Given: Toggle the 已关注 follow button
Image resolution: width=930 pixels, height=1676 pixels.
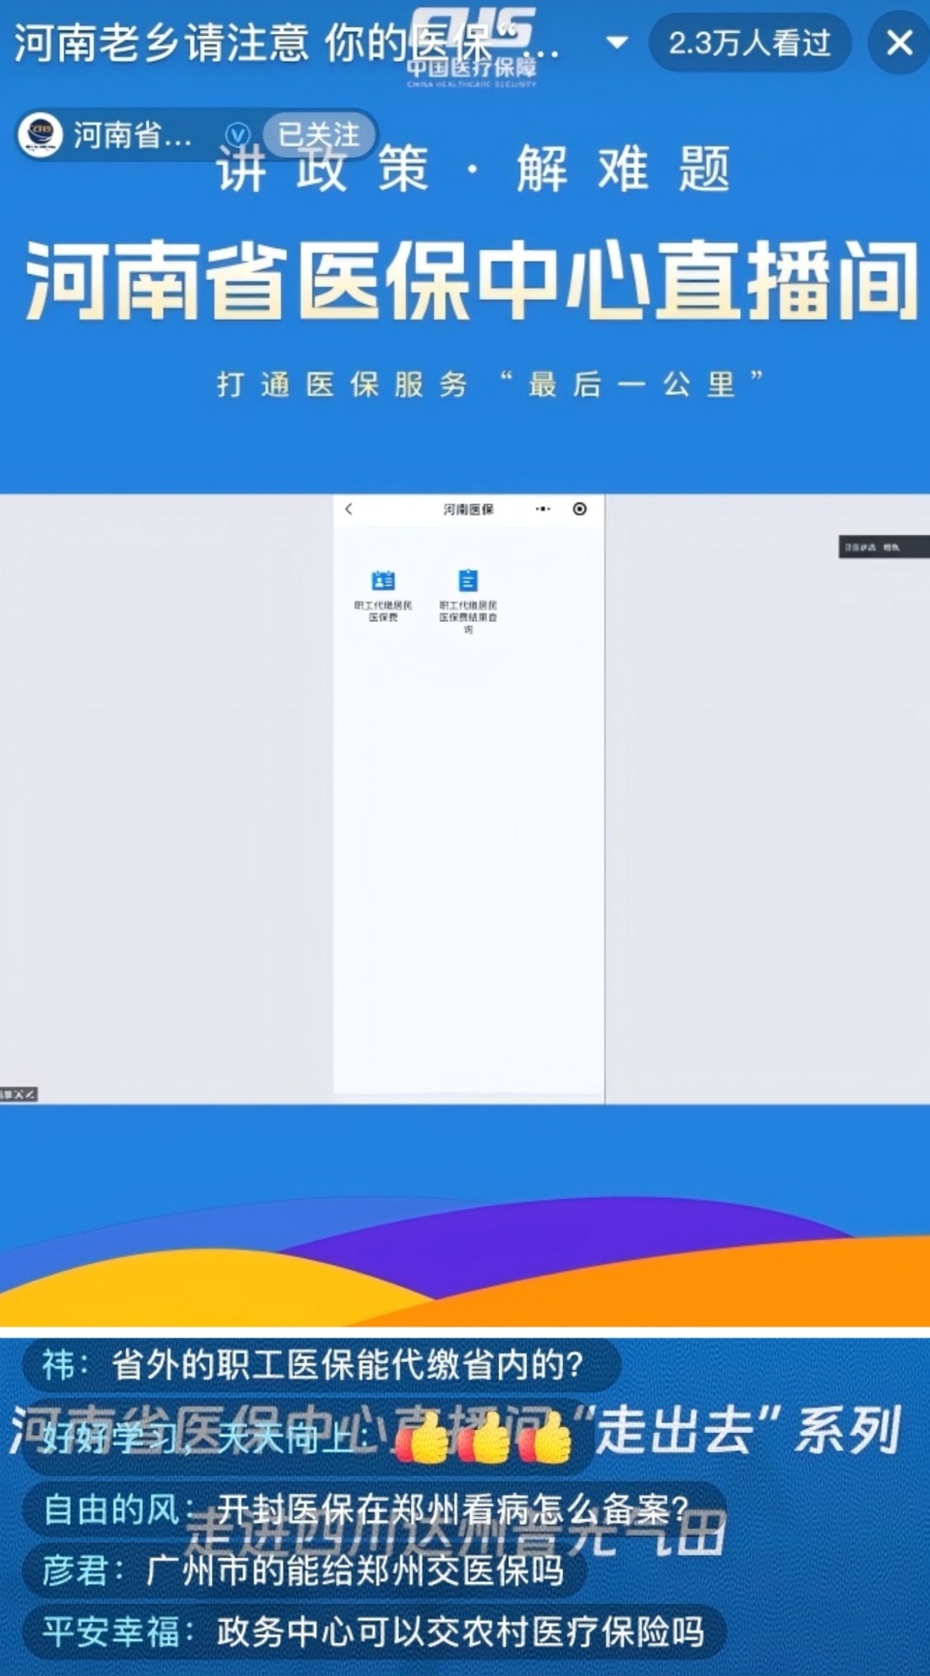Looking at the screenshot, I should click(x=319, y=135).
